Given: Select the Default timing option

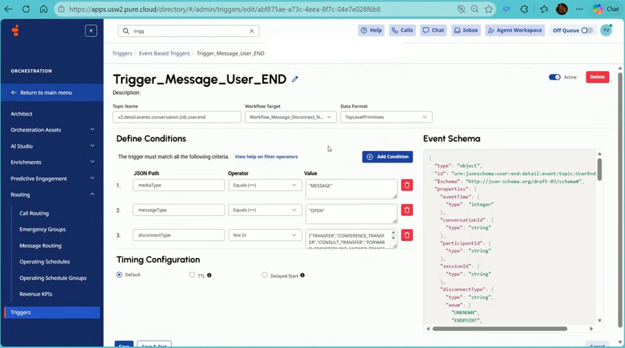Looking at the screenshot, I should click(x=119, y=275).
